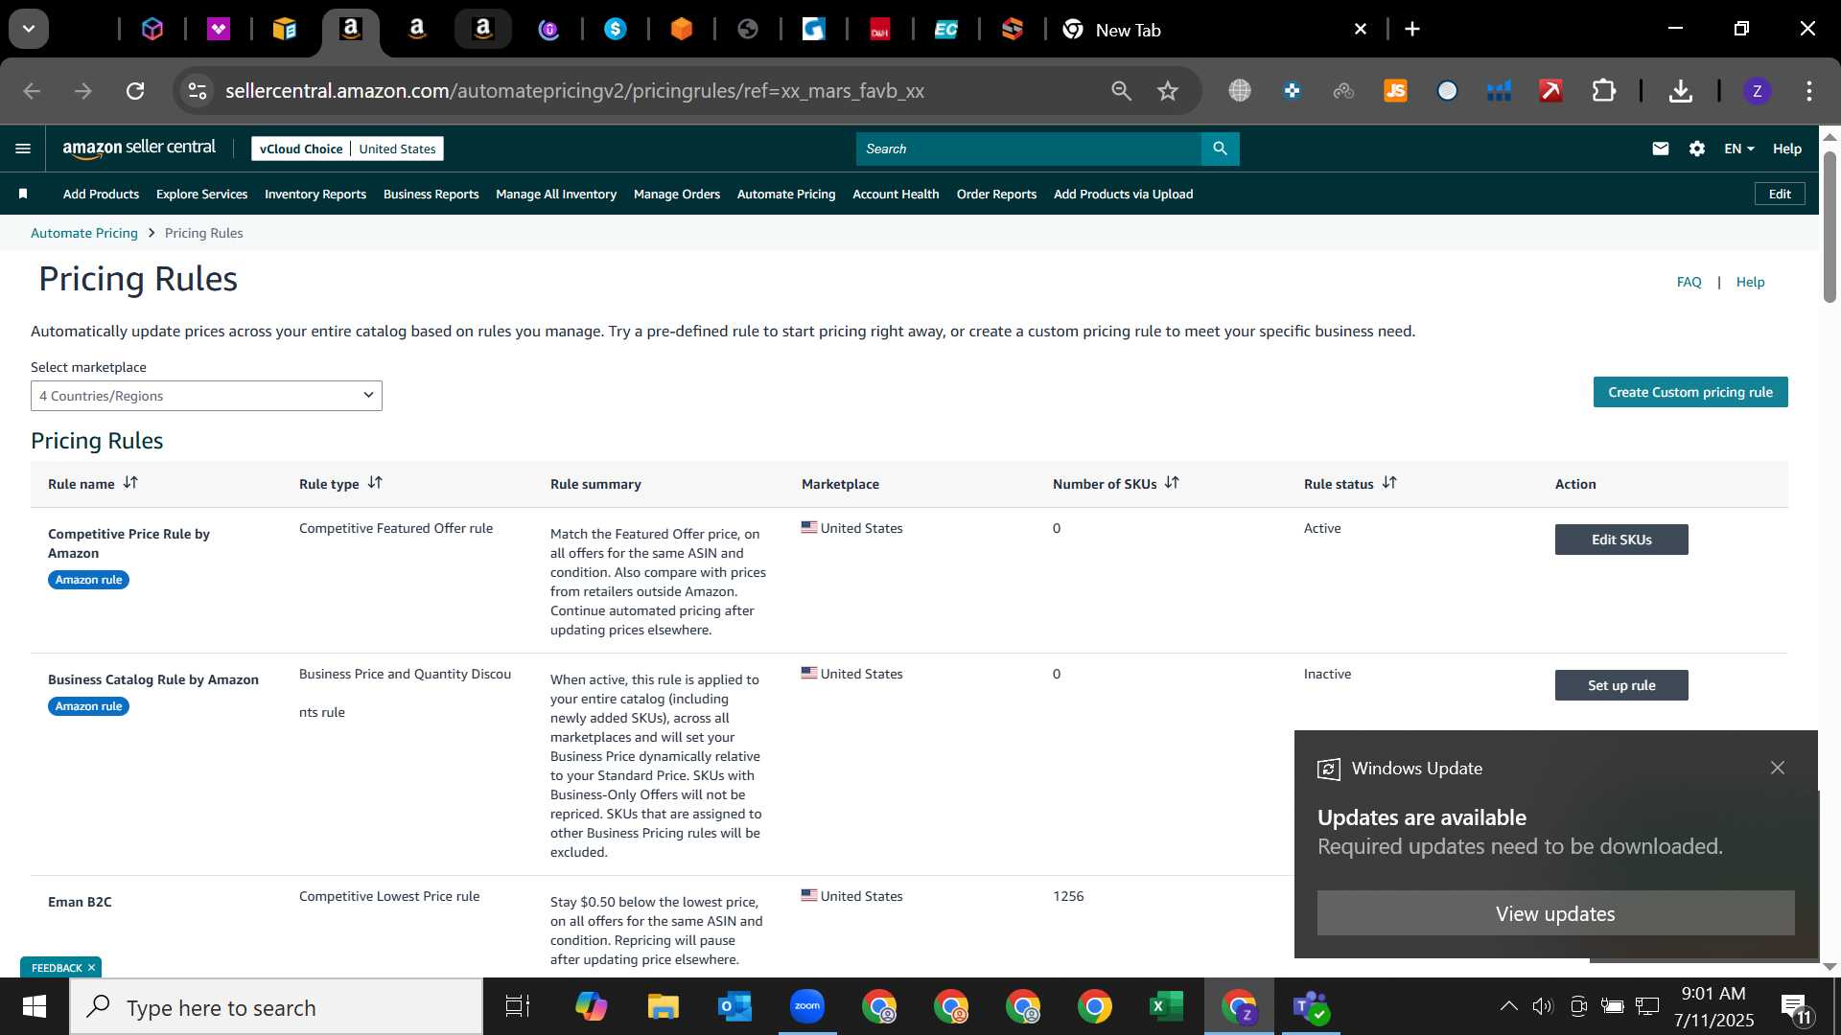
Task: Open Chrome Extensions puzzle icon
Action: coord(1603,91)
